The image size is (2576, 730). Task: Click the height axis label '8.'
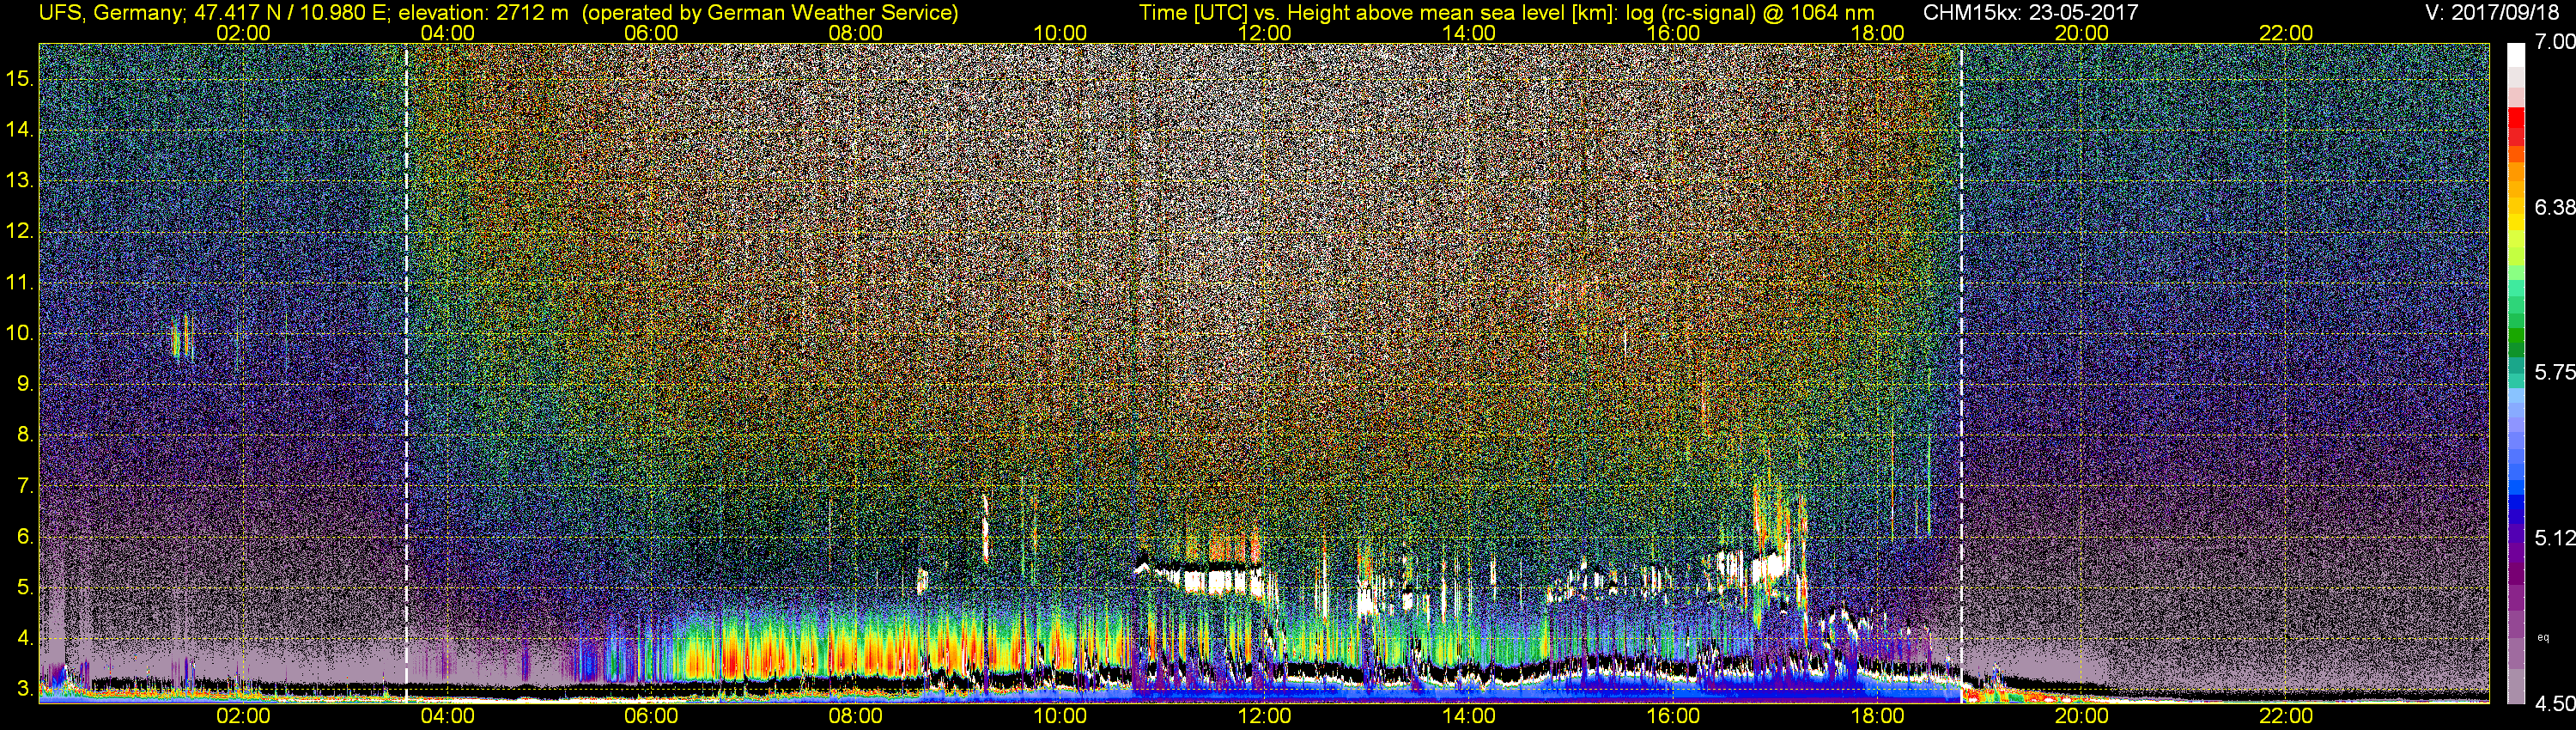pos(26,435)
